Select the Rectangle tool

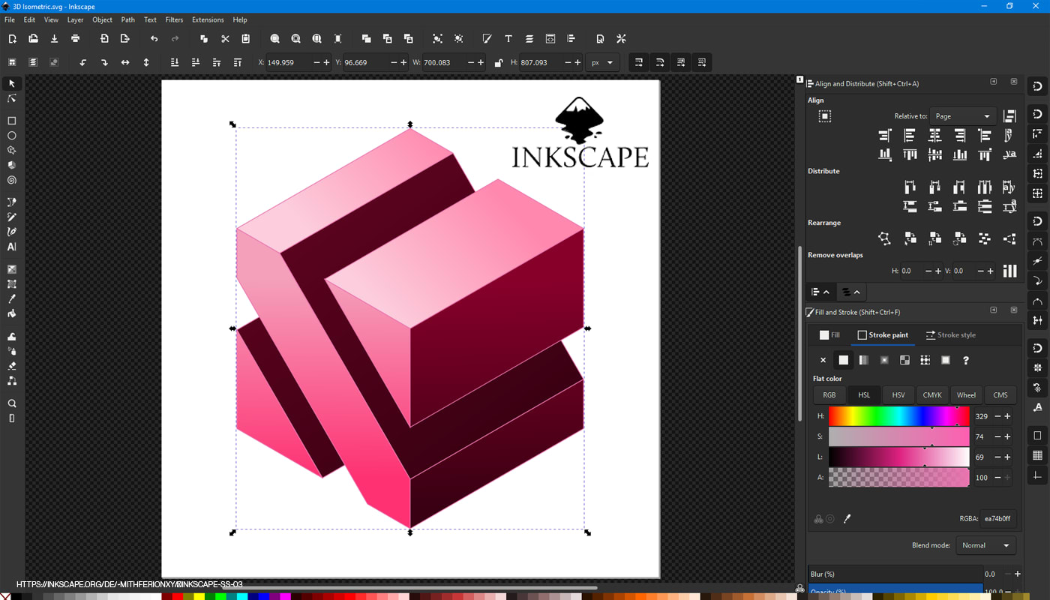(11, 120)
